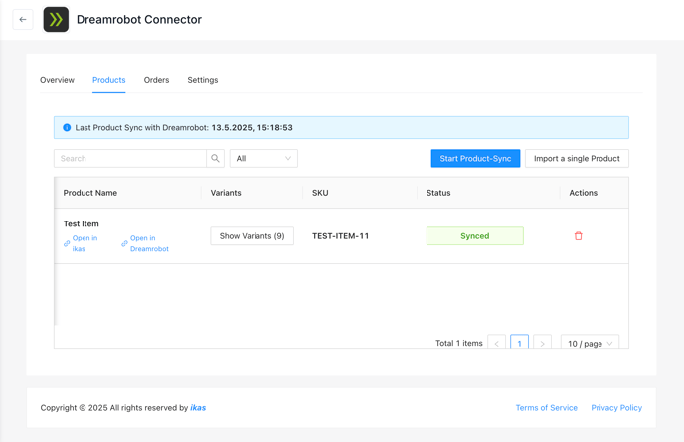
Task: Click Import a single Product
Action: tap(577, 158)
